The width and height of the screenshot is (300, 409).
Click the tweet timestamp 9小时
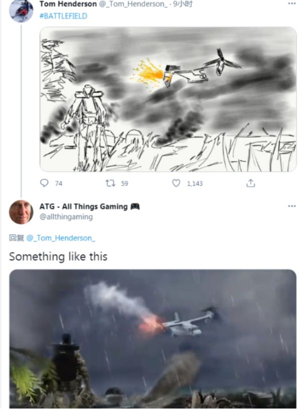[183, 4]
